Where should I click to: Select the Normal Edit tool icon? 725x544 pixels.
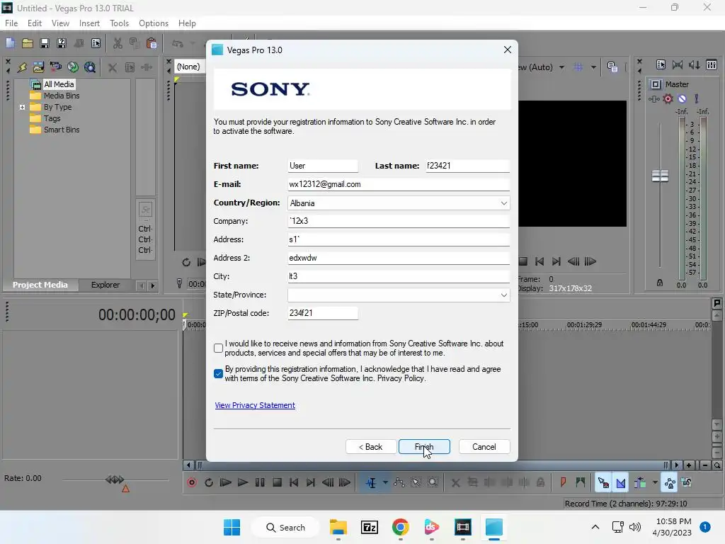[x=371, y=482]
